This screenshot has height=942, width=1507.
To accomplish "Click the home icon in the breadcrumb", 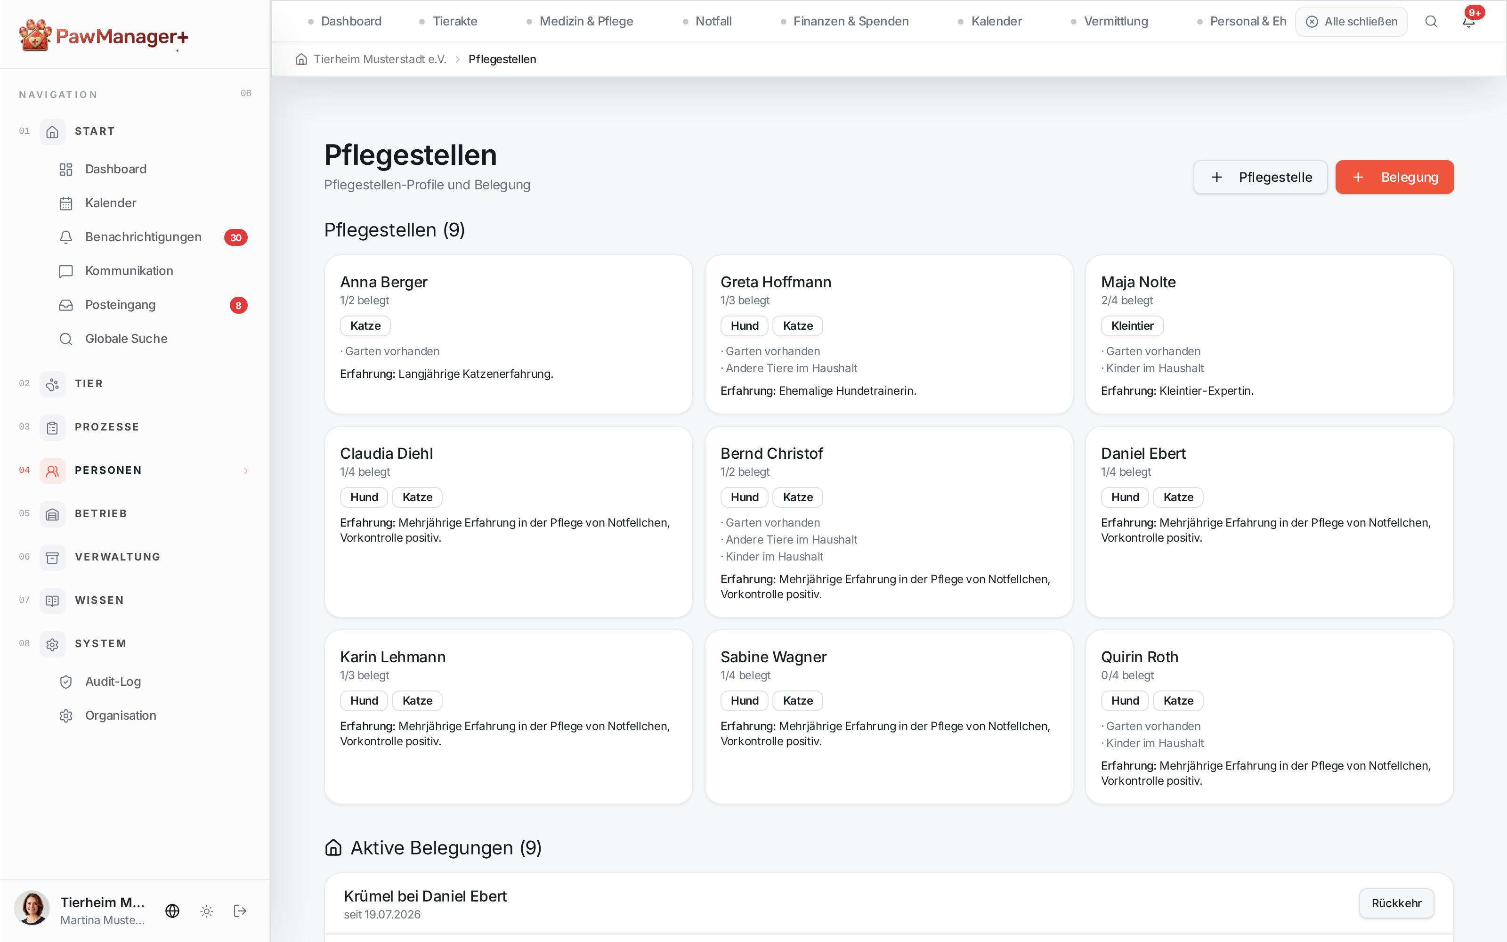I will coord(301,59).
